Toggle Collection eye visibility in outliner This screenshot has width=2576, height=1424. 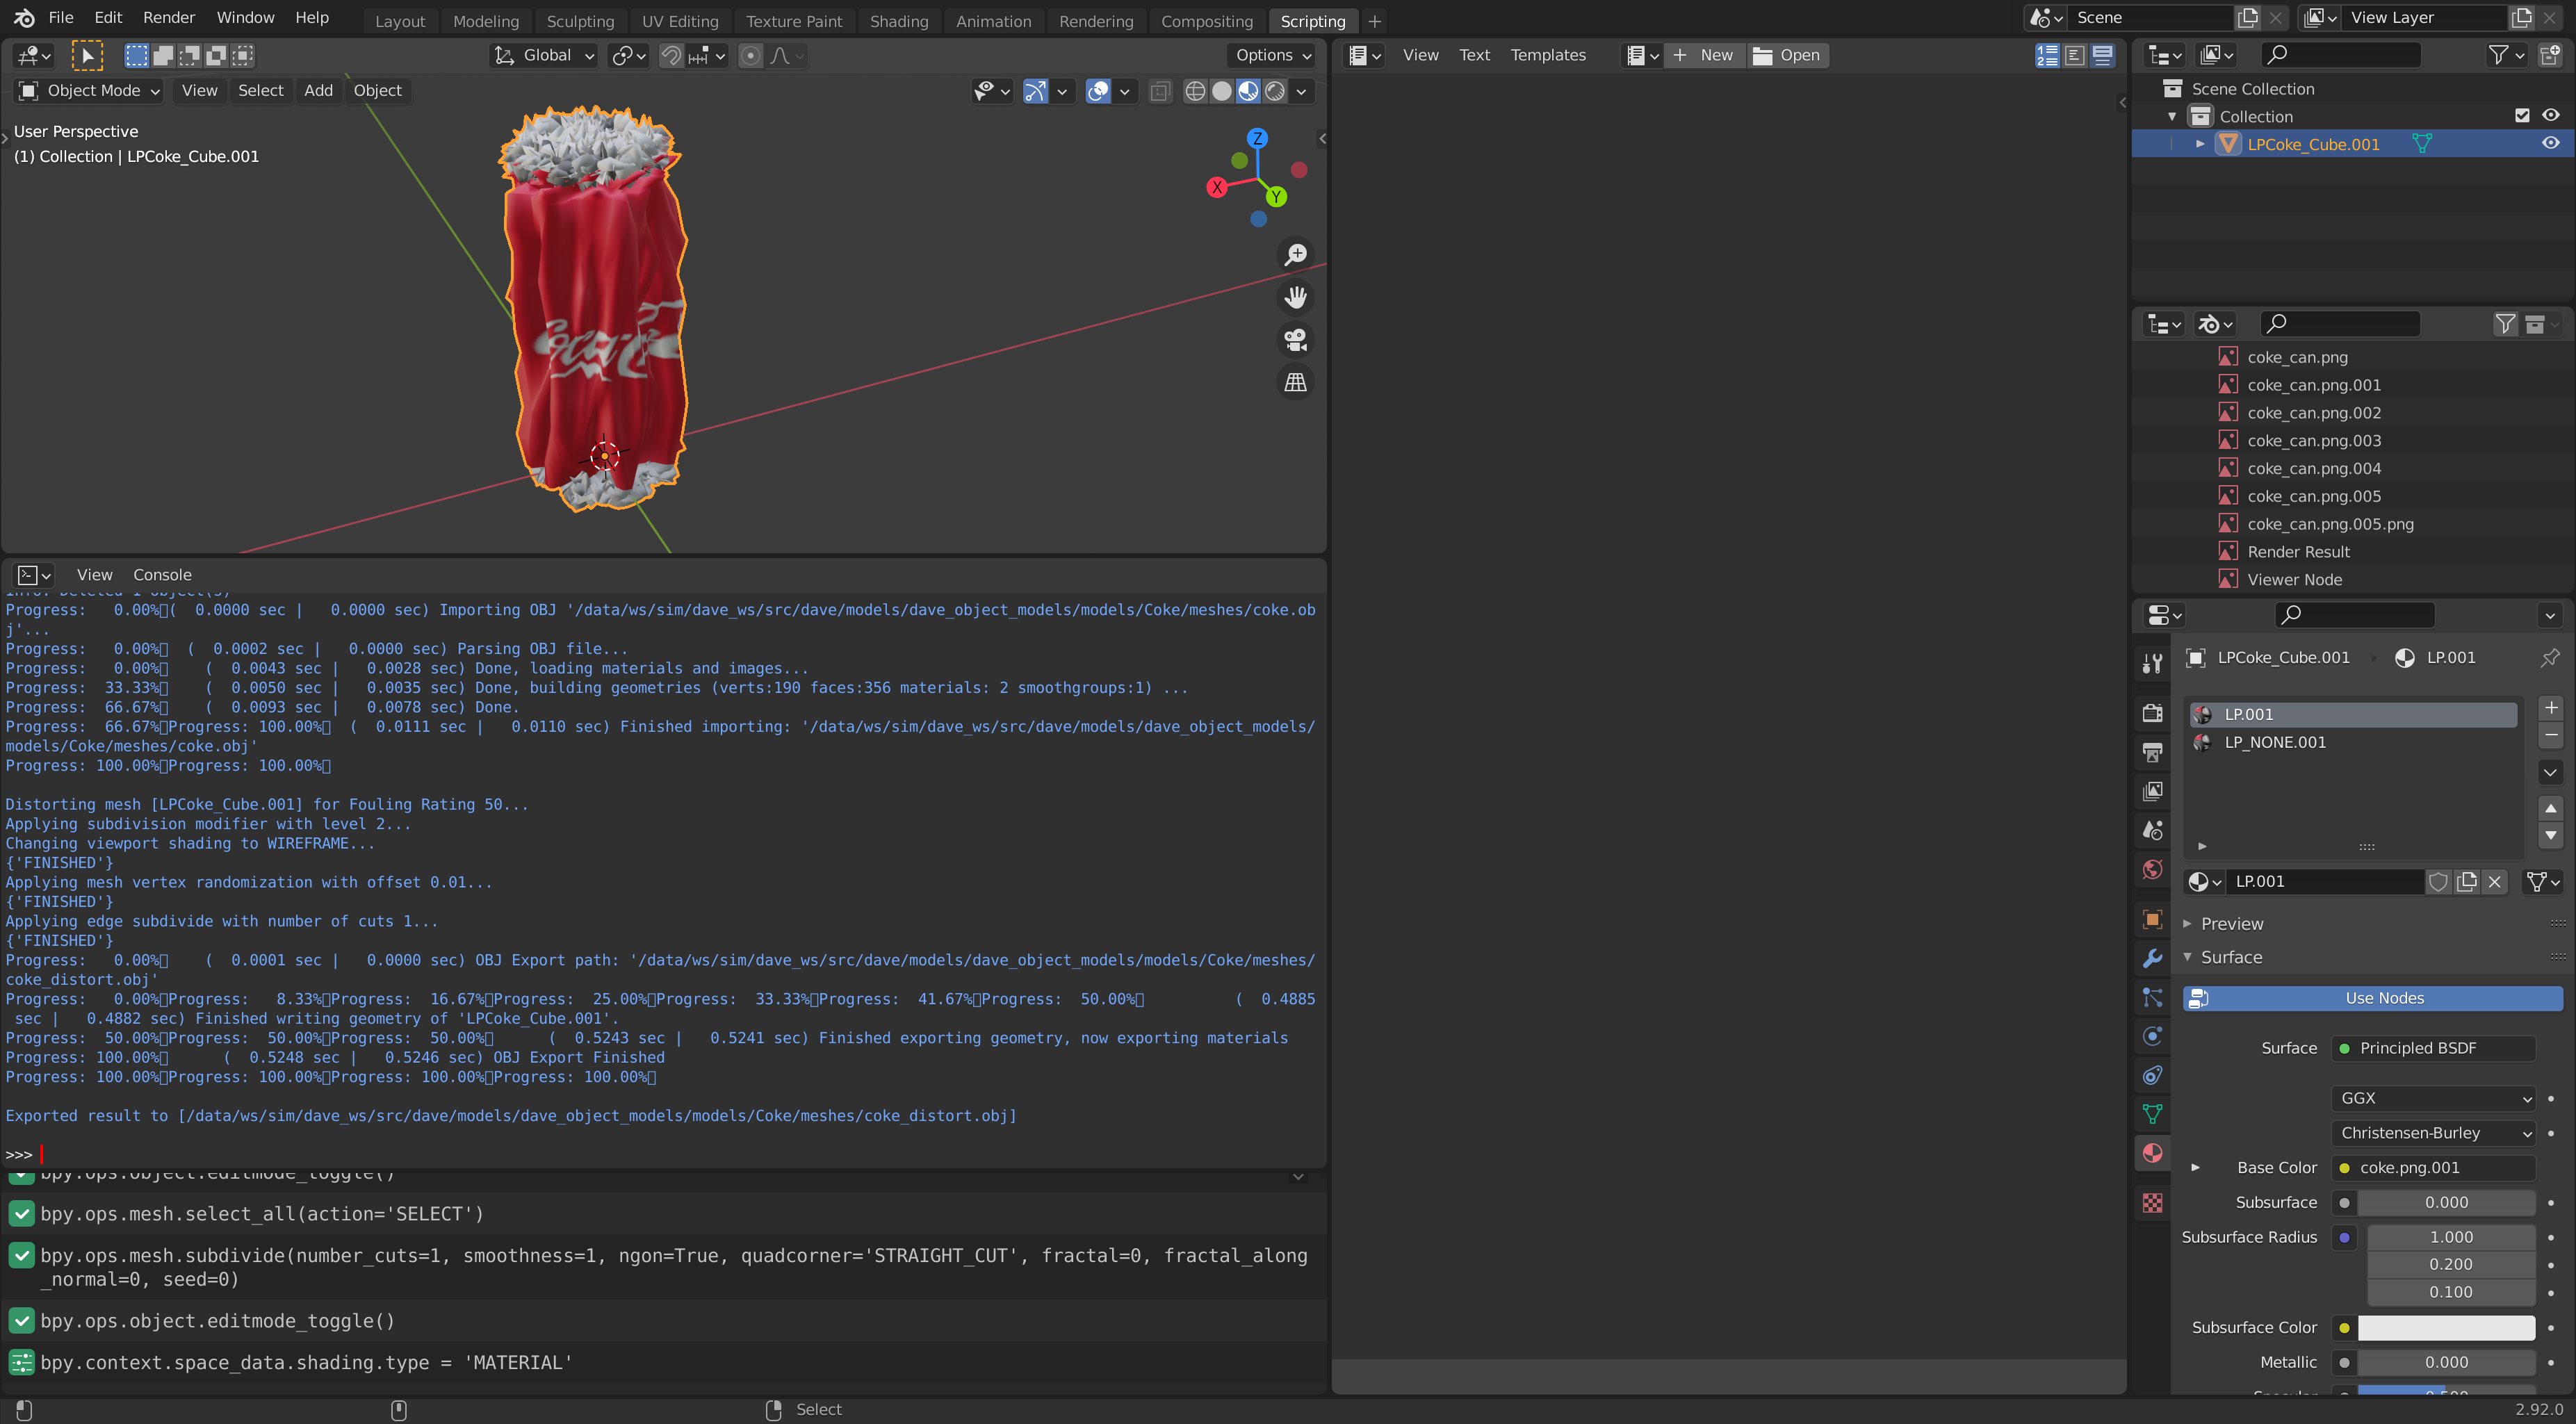pyautogui.click(x=2551, y=116)
